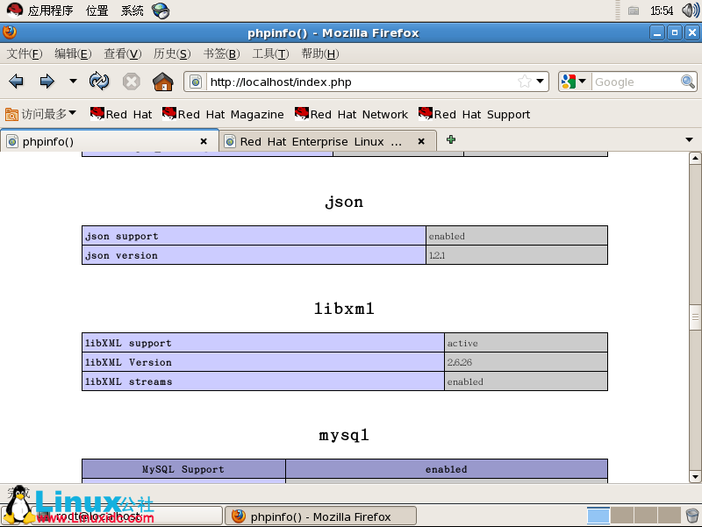Open the search engine selector dropdown
This screenshot has height=527, width=702.
(575, 82)
